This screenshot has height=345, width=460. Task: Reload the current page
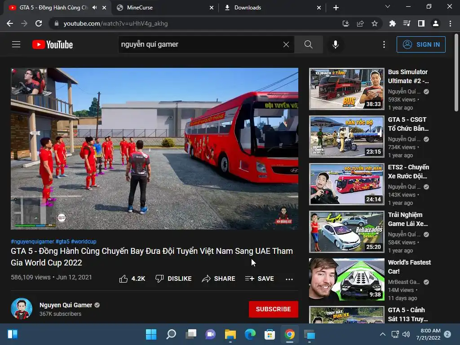pos(39,23)
